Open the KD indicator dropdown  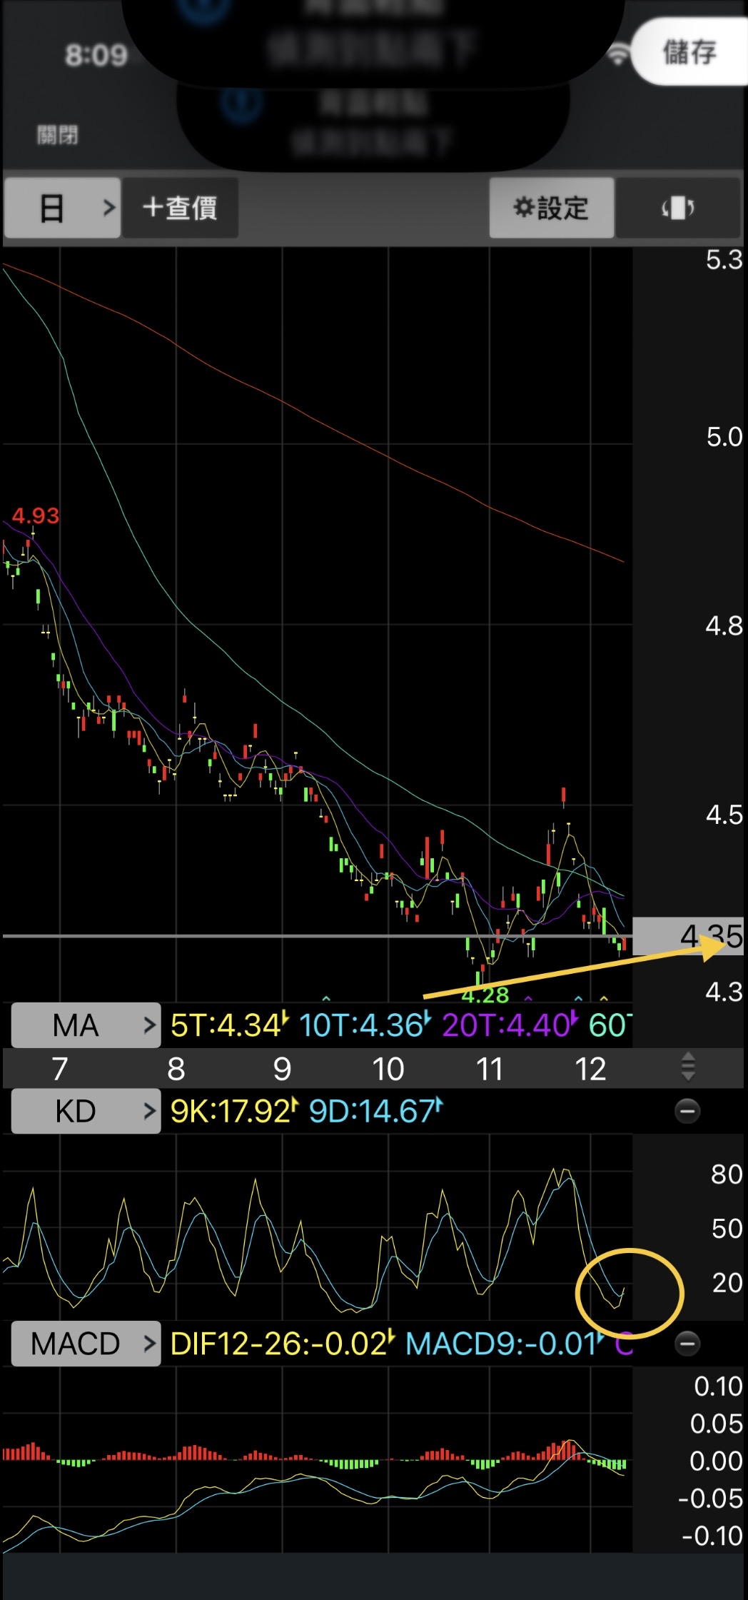86,1112
